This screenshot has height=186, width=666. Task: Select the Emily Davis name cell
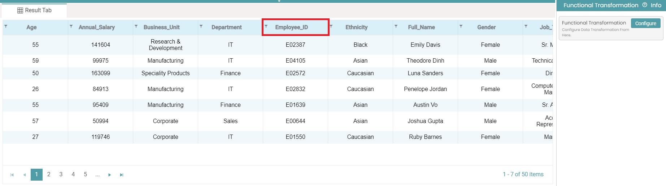point(425,45)
